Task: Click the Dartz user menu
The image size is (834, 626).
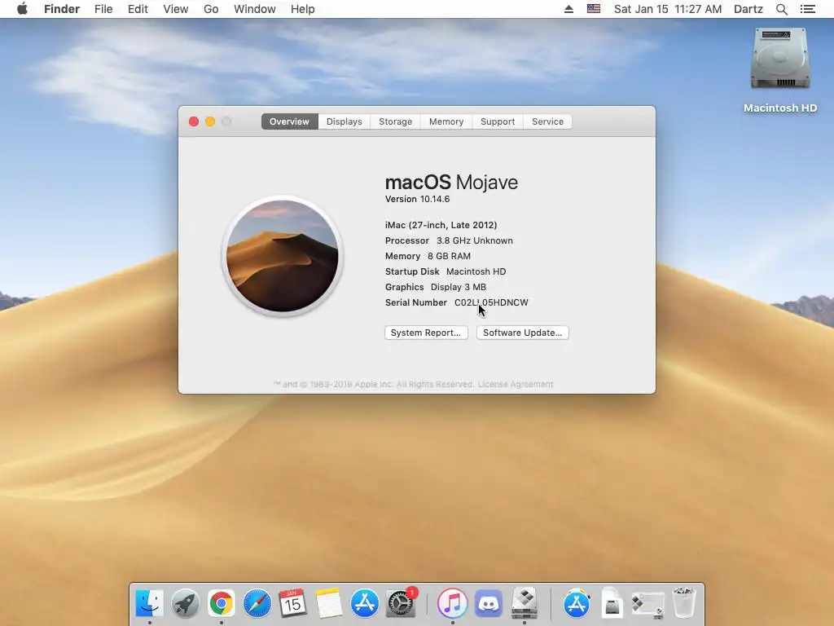Action: tap(748, 9)
